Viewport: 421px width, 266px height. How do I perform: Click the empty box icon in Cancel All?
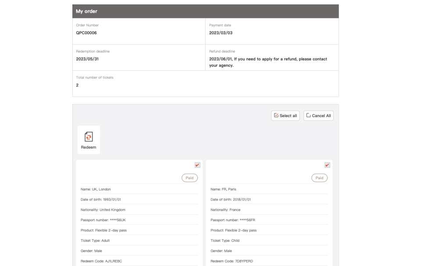tap(308, 115)
